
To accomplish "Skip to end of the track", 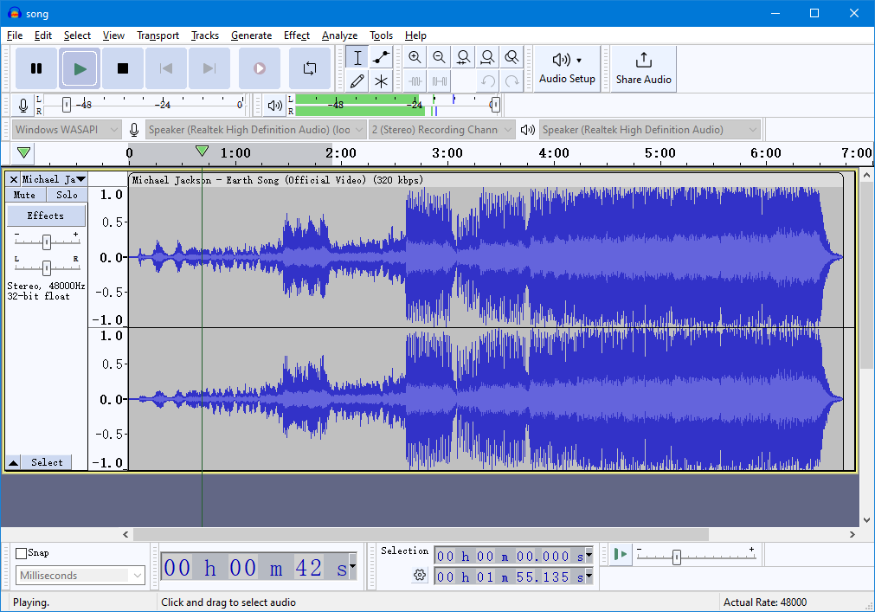I will [x=209, y=68].
